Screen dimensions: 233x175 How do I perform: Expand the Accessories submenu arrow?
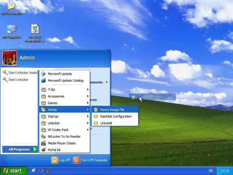88,96
